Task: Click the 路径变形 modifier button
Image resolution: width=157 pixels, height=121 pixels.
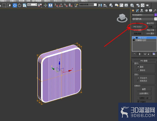Action: [150, 23]
